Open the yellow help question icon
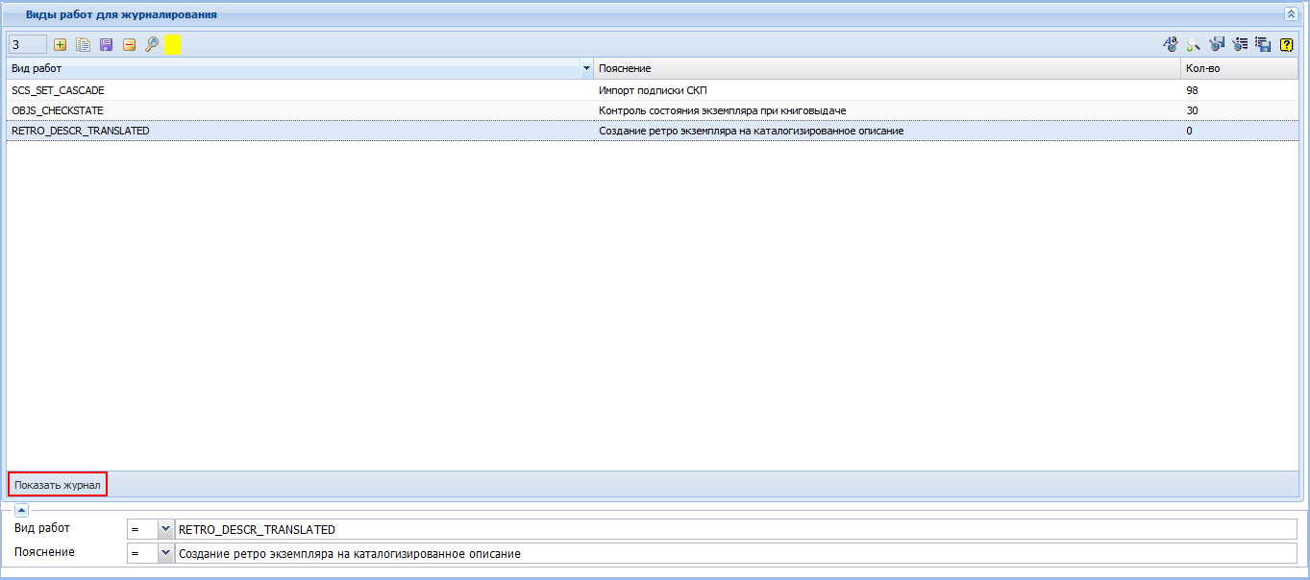1310x580 pixels. (x=1287, y=44)
